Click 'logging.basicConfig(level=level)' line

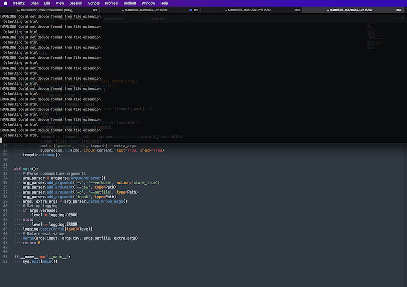(57, 229)
